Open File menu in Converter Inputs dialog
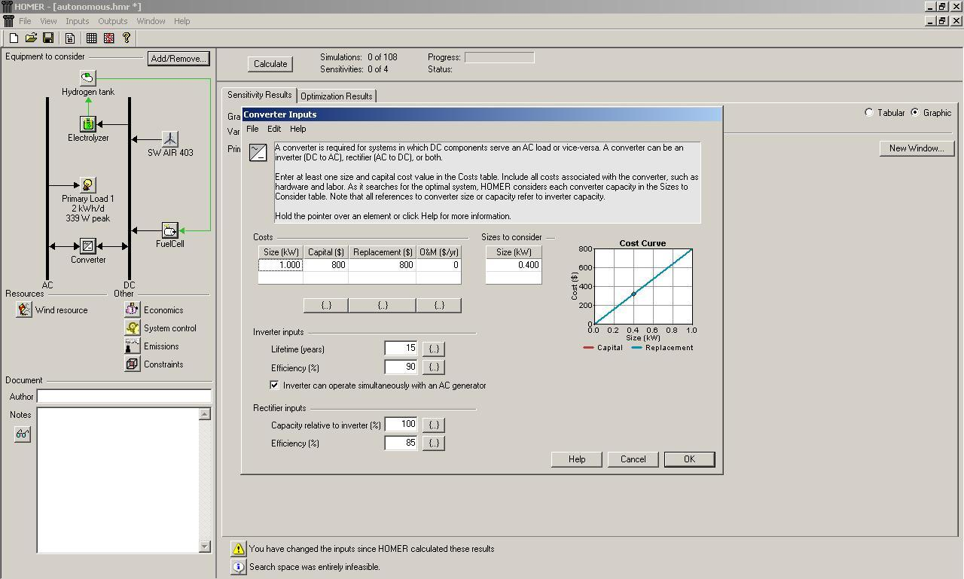 pos(252,129)
